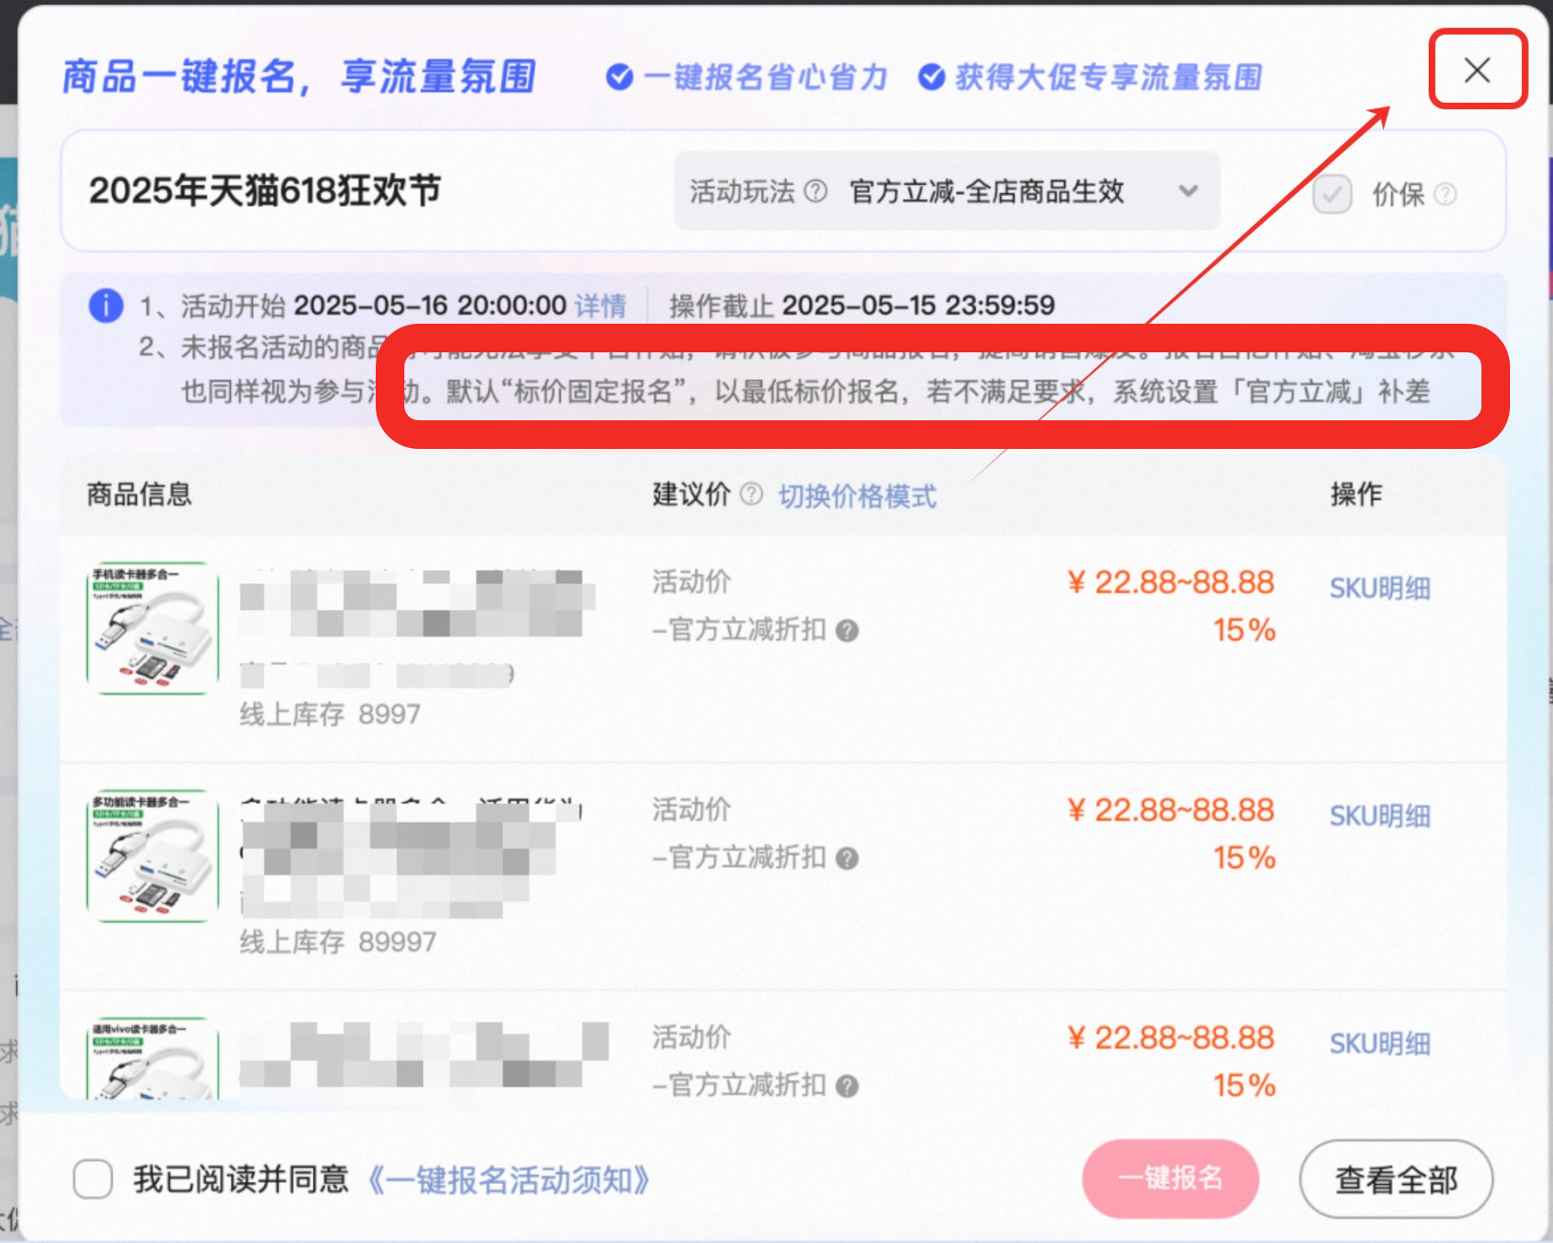Click 线上库存 89997 text

[338, 942]
